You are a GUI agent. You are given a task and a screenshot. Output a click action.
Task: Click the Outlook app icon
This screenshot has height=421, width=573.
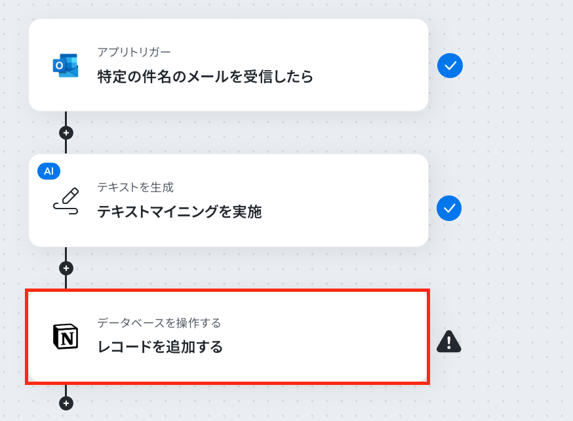click(66, 66)
